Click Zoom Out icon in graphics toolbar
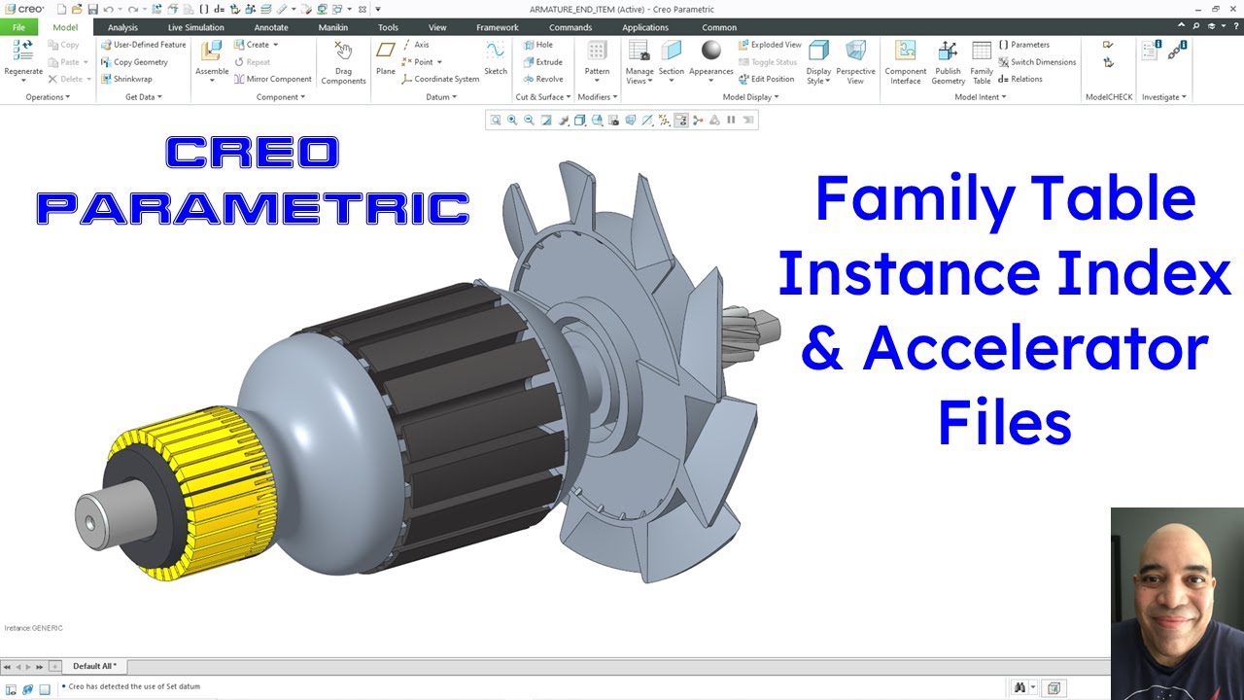This screenshot has width=1244, height=700. pyautogui.click(x=529, y=120)
